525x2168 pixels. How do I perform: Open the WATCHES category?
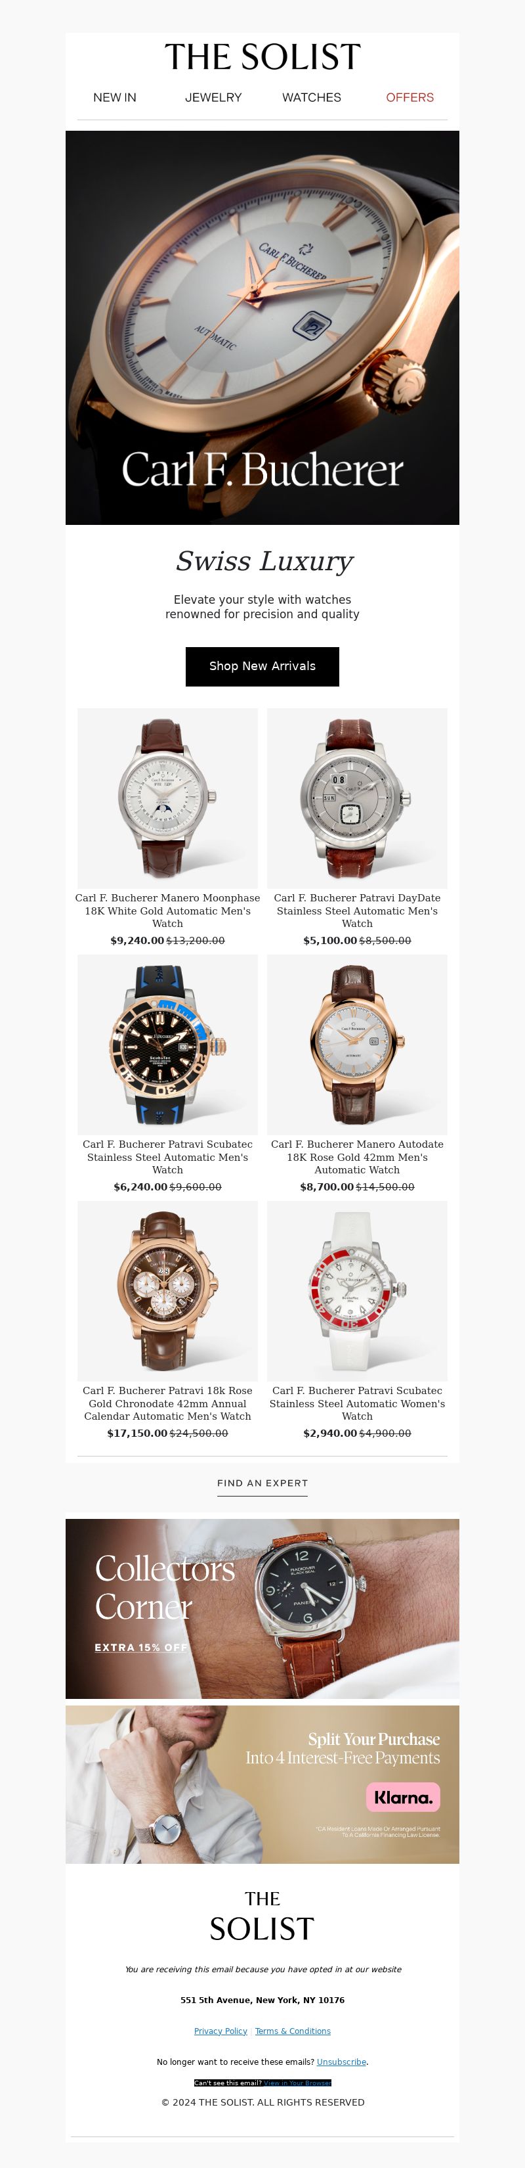(311, 98)
